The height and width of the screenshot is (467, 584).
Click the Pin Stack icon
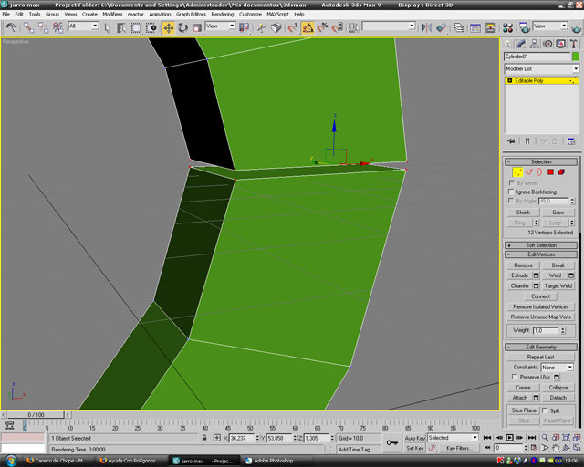tap(511, 141)
